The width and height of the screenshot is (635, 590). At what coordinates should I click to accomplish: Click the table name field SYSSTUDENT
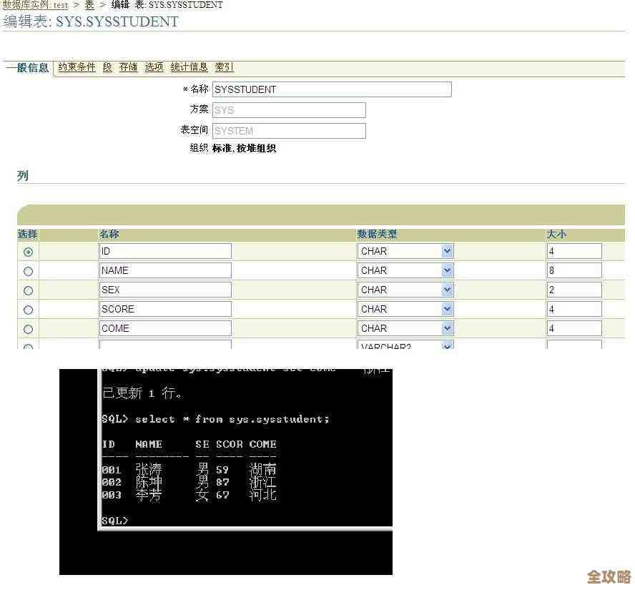pos(332,89)
